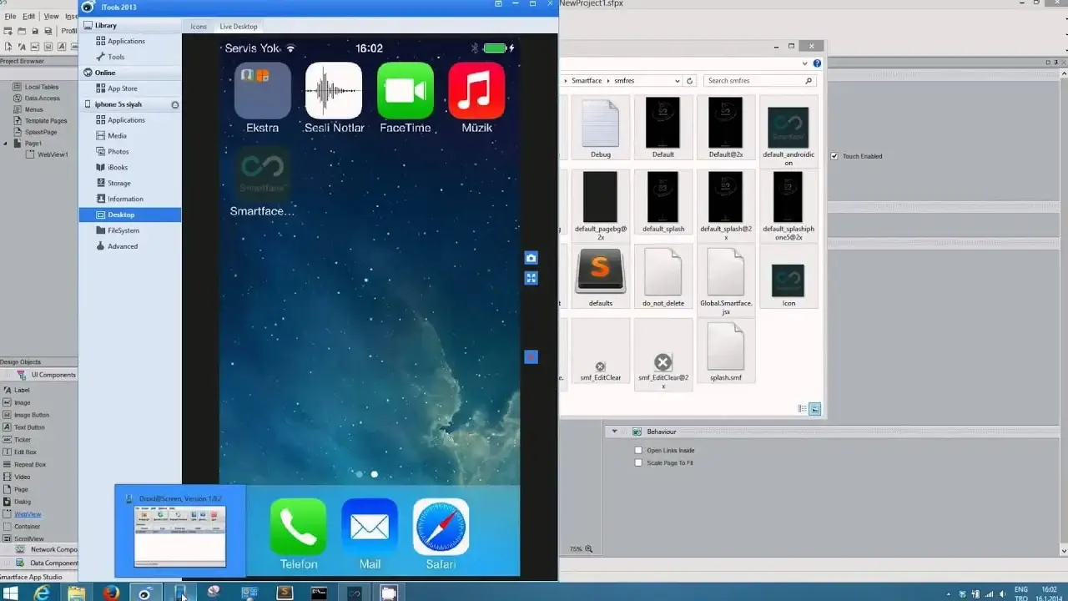Image resolution: width=1068 pixels, height=601 pixels.
Task: Open the smfres folder path dropdown
Action: [676, 80]
